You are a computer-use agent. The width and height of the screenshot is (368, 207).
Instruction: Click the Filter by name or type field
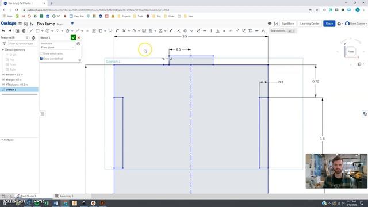pos(22,44)
